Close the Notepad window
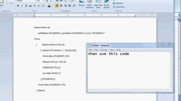The image size is (181, 101). tap(169, 45)
